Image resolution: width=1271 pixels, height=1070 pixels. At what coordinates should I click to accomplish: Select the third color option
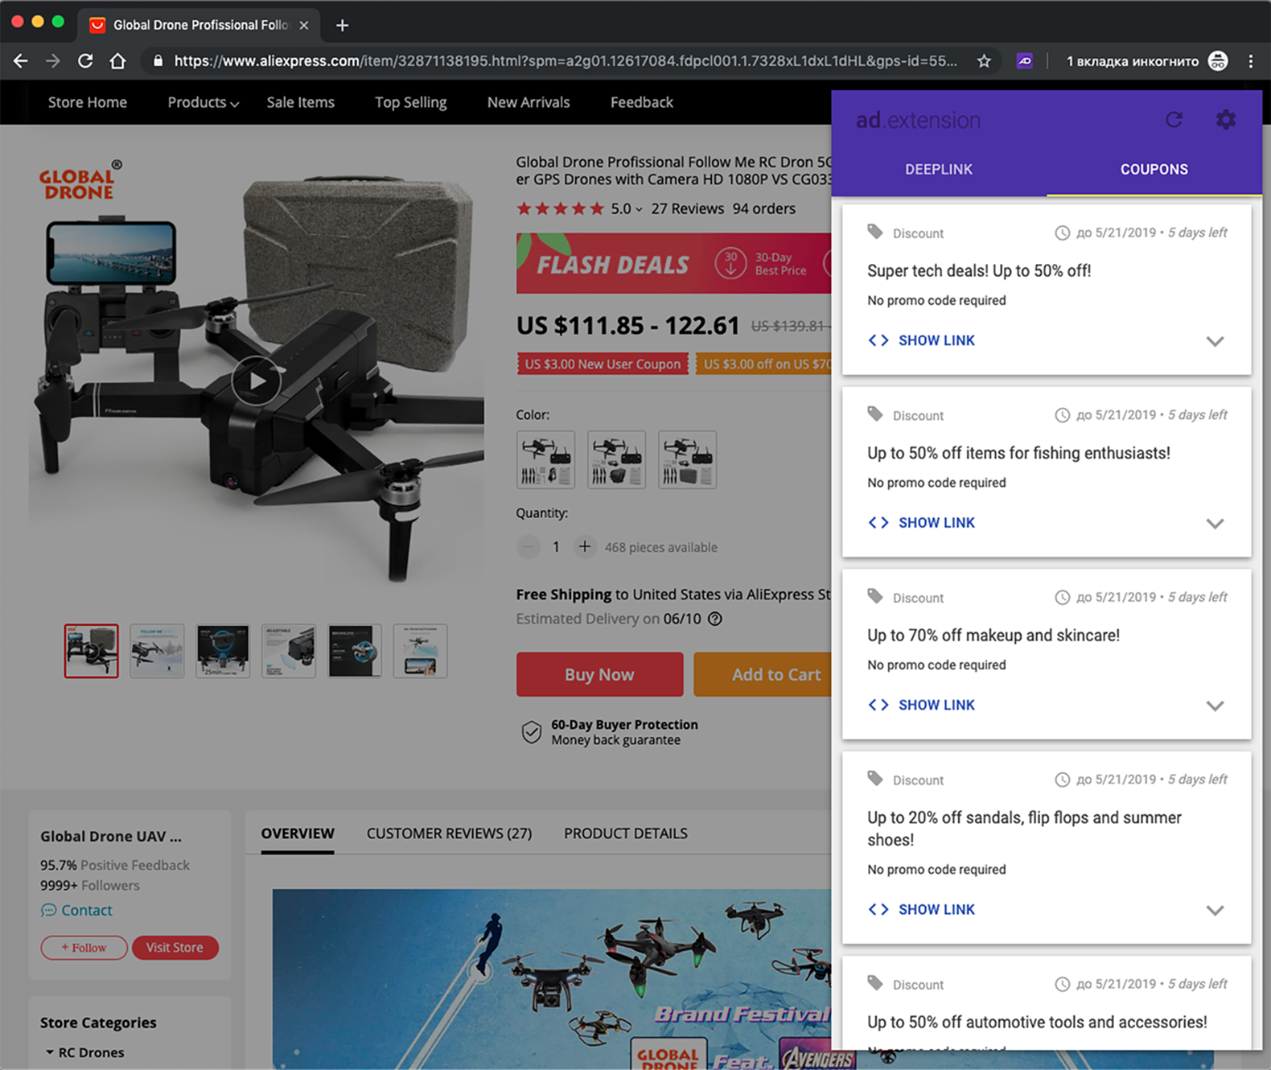(x=687, y=459)
